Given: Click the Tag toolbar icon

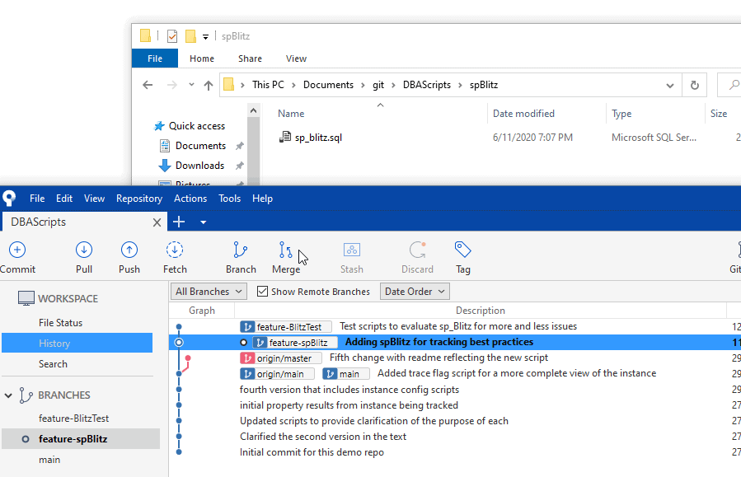Looking at the screenshot, I should tap(462, 250).
